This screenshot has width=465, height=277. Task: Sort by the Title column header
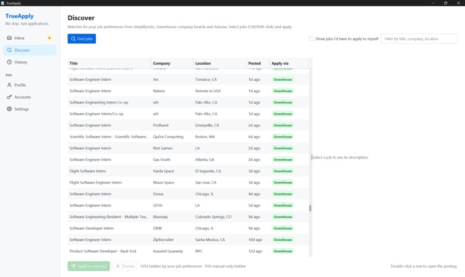coord(109,63)
